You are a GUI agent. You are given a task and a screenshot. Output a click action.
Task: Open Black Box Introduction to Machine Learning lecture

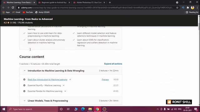pyautogui.click(x=47, y=80)
